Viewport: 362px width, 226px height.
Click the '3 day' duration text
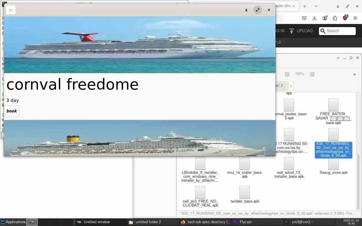[12, 100]
